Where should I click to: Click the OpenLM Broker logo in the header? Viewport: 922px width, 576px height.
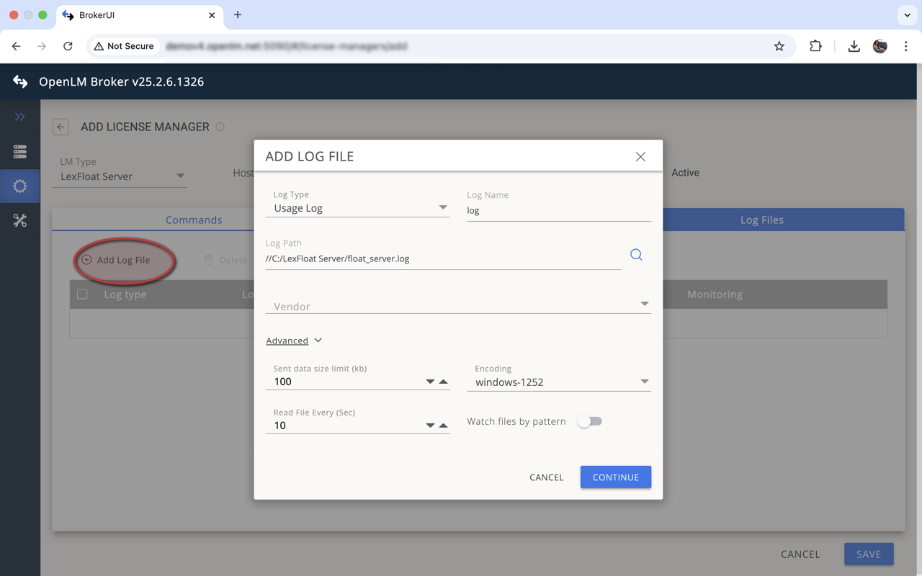click(x=19, y=81)
